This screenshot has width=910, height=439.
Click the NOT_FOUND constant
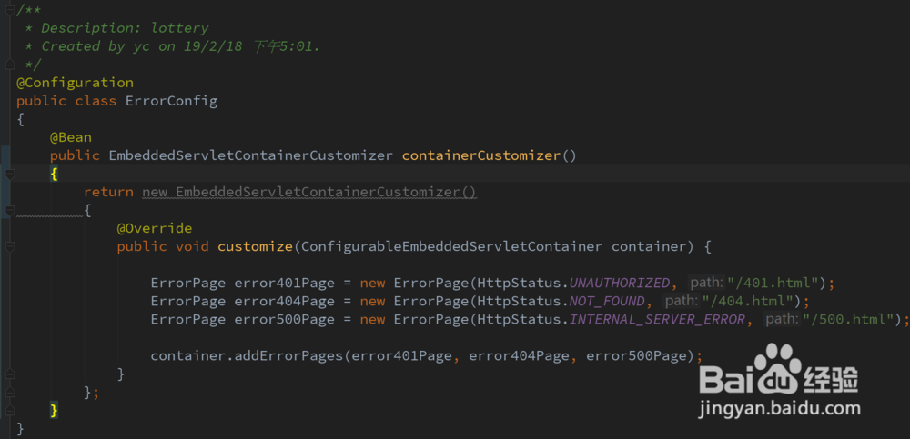click(x=607, y=301)
